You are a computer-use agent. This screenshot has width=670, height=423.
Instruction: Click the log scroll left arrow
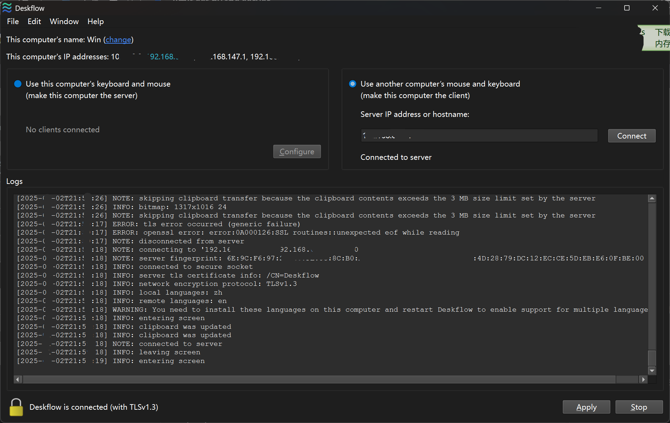[18, 379]
